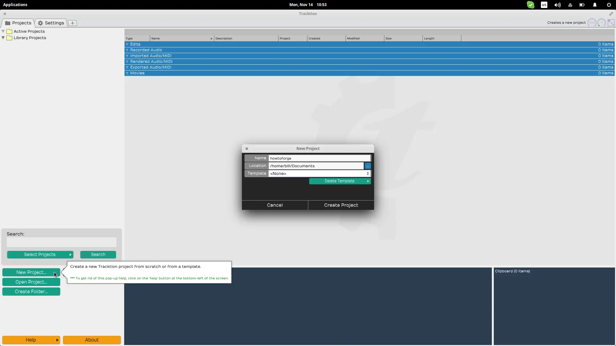Sort by the Project column header
Viewport: 616px width, 346px height.
coord(293,38)
